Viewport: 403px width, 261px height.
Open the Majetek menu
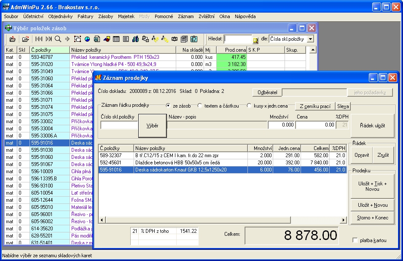click(x=126, y=16)
